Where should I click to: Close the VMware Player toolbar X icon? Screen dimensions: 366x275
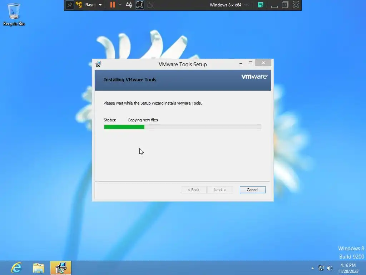[296, 5]
